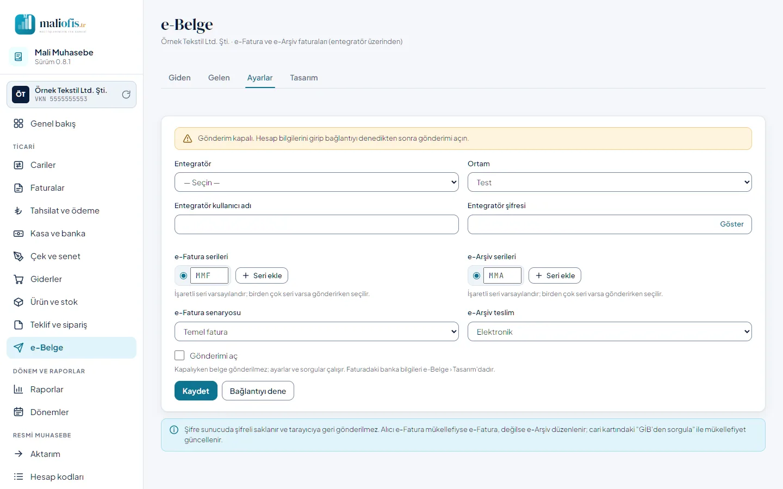Click the e-Belge paper plane icon
This screenshot has width=783, height=489.
pos(18,348)
